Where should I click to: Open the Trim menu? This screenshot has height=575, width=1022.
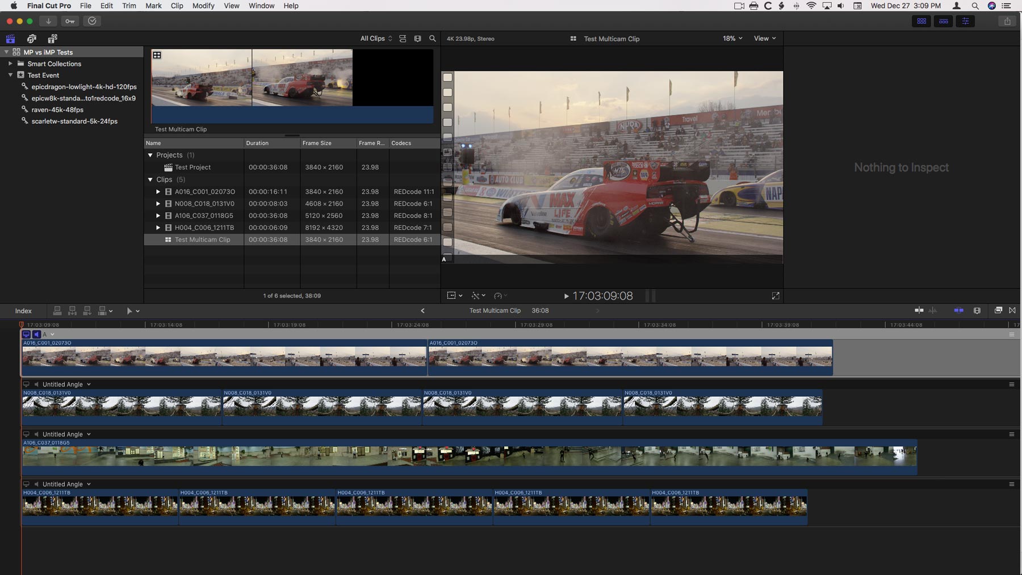(x=129, y=6)
